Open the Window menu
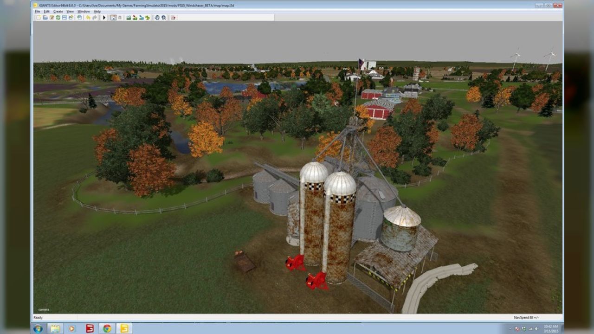Screen dimensions: 594x334 click(84, 11)
